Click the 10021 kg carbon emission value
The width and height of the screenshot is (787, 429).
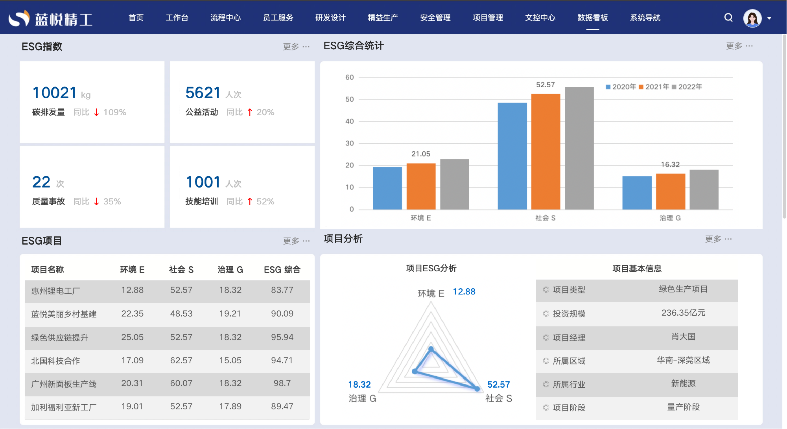[61, 93]
